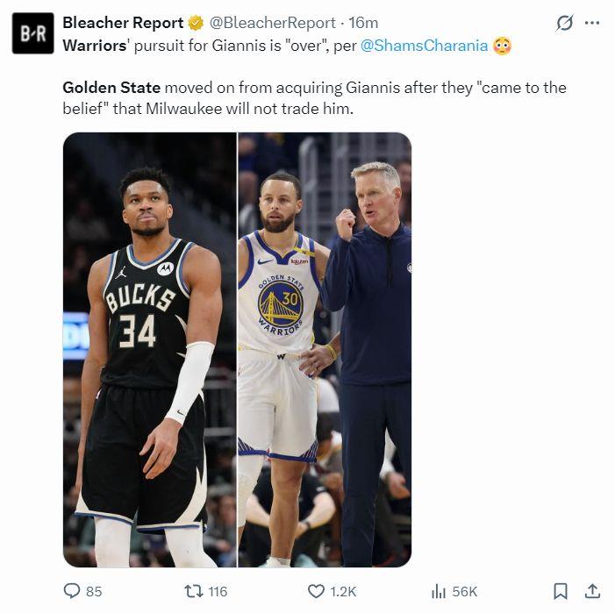Screen dimensions: 615x613
Task: Click the 116 reposts count
Action: [x=217, y=591]
